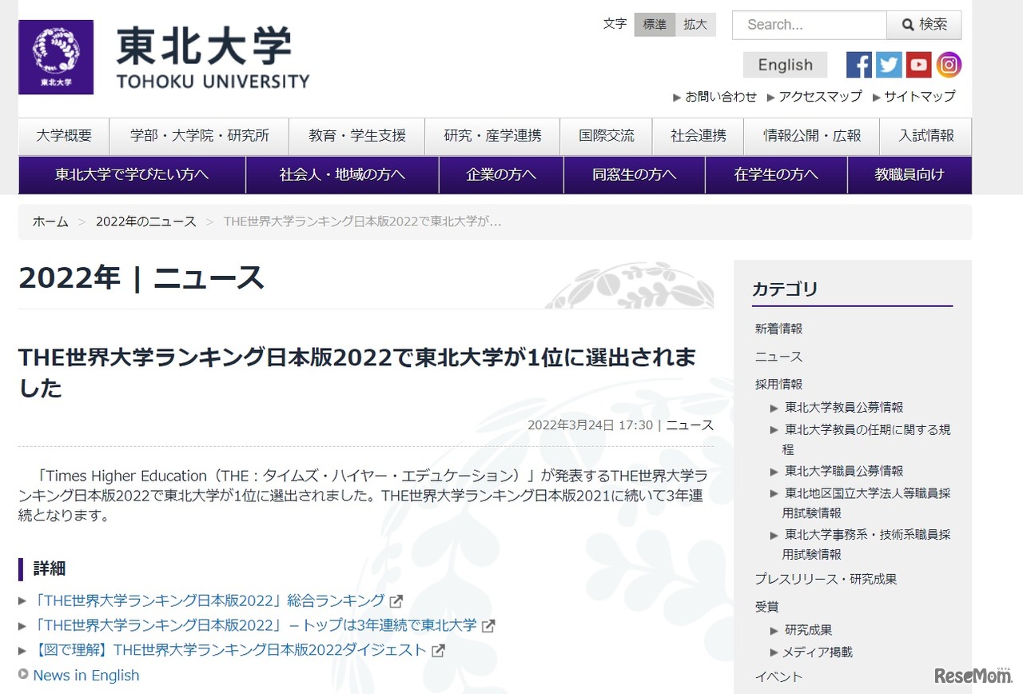Open メディア掲載 sidebar sub-item
Screen dimensions: 1023x694
tap(817, 652)
